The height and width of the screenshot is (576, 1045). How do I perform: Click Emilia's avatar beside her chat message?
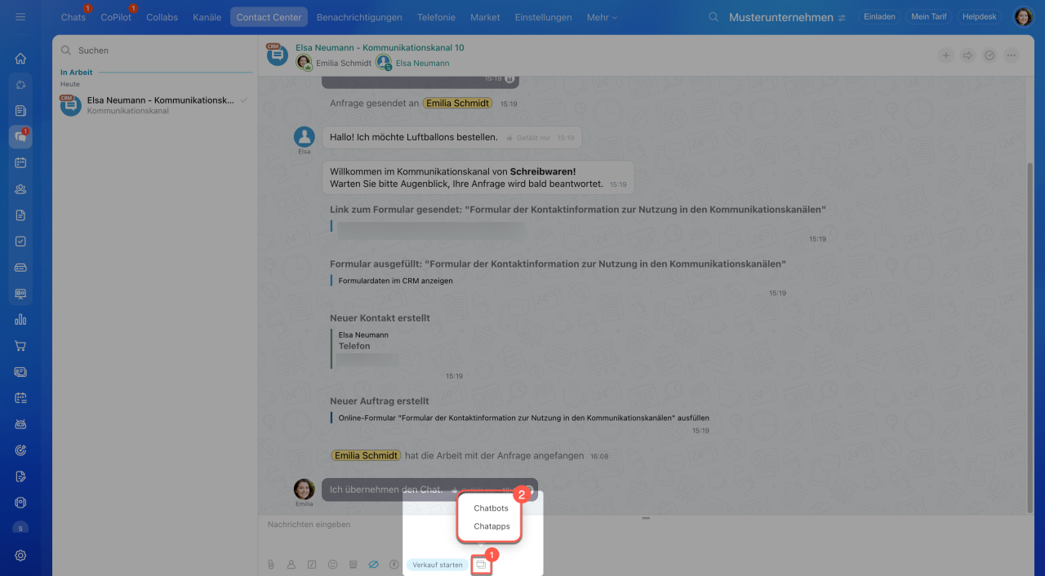pos(305,489)
